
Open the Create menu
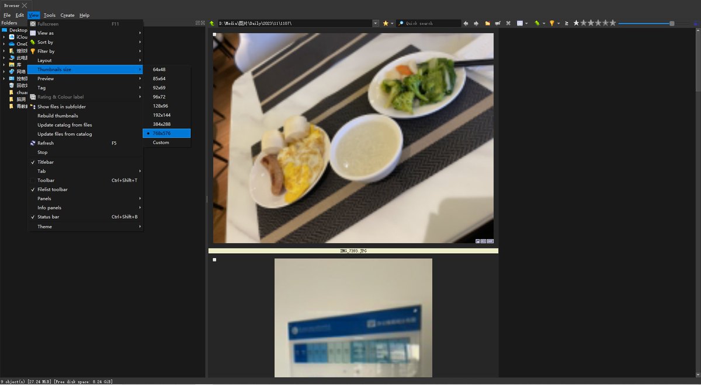pos(67,15)
